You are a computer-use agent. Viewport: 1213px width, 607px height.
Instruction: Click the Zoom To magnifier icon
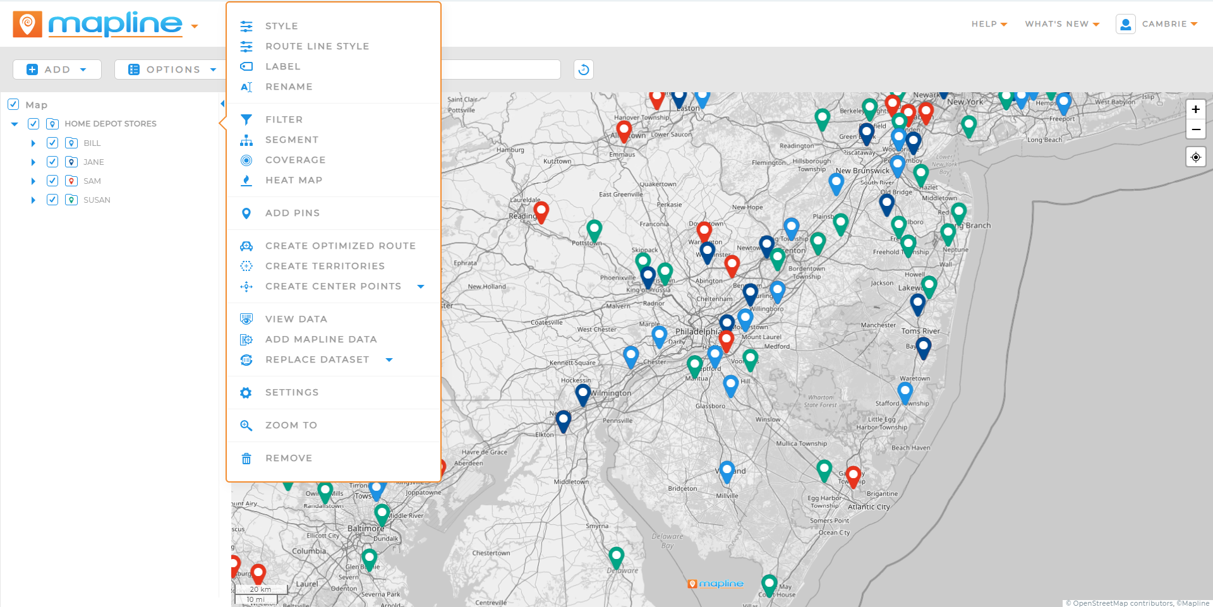point(246,425)
